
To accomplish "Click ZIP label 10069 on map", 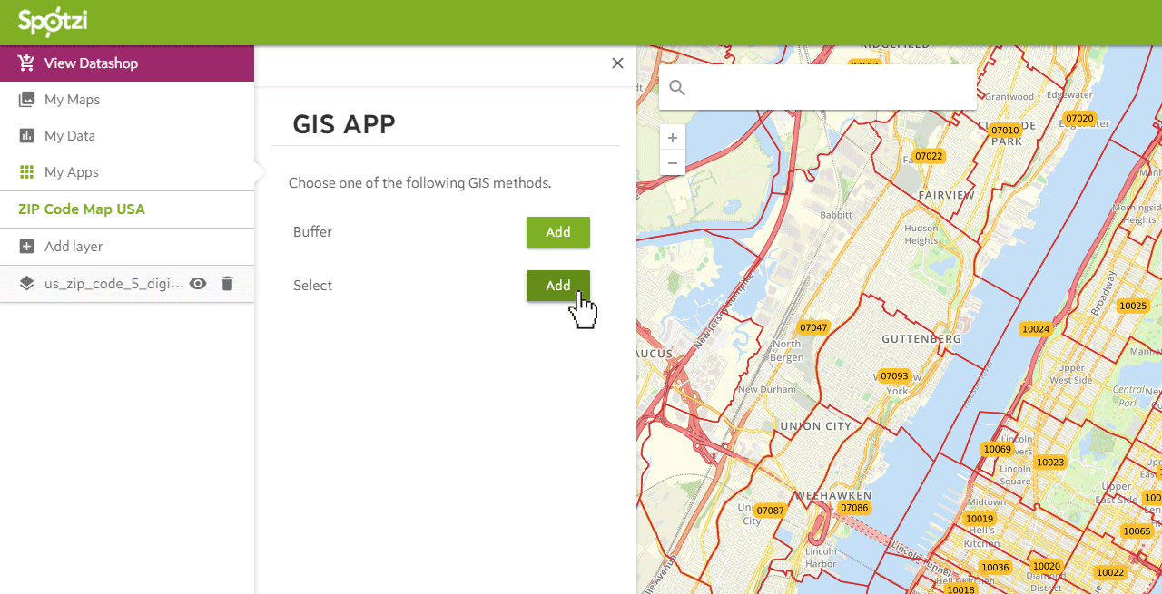I will (x=997, y=449).
